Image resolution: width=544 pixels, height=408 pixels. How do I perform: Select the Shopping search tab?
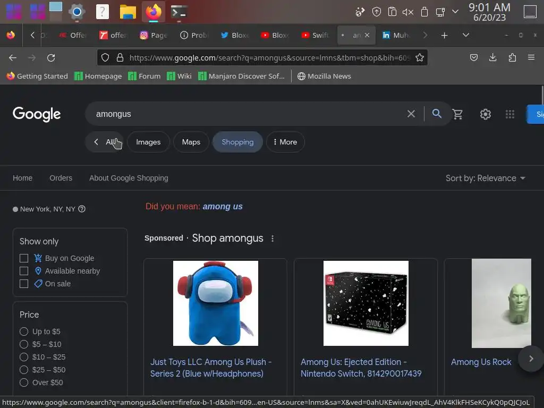pos(237,142)
